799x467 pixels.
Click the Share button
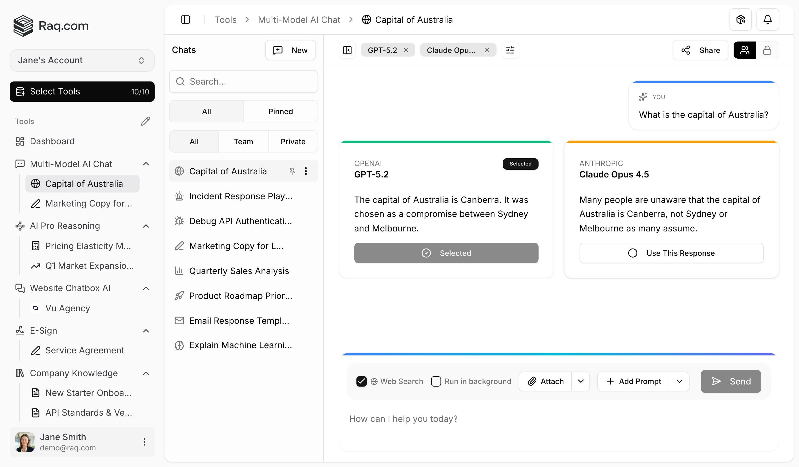pyautogui.click(x=700, y=50)
